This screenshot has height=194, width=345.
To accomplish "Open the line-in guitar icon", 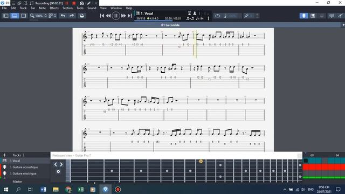I will (341, 16).
